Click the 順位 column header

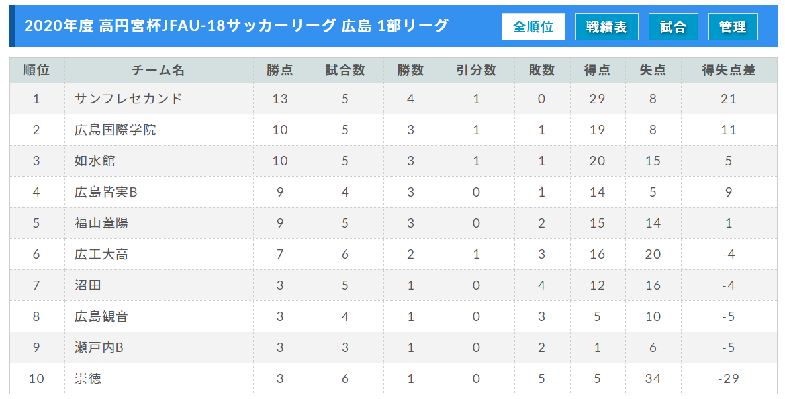[x=37, y=70]
